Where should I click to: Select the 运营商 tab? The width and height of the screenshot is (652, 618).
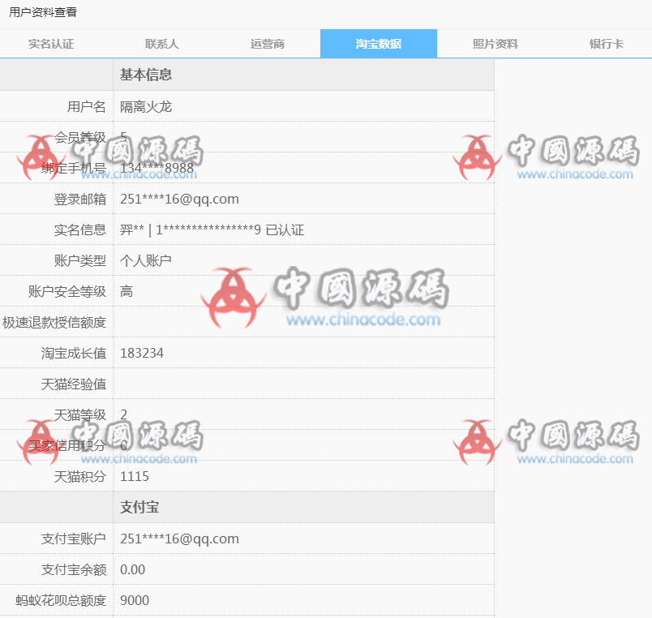click(268, 43)
